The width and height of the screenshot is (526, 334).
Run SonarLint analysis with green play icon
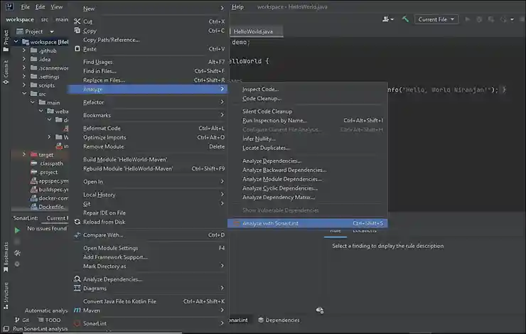click(17, 230)
